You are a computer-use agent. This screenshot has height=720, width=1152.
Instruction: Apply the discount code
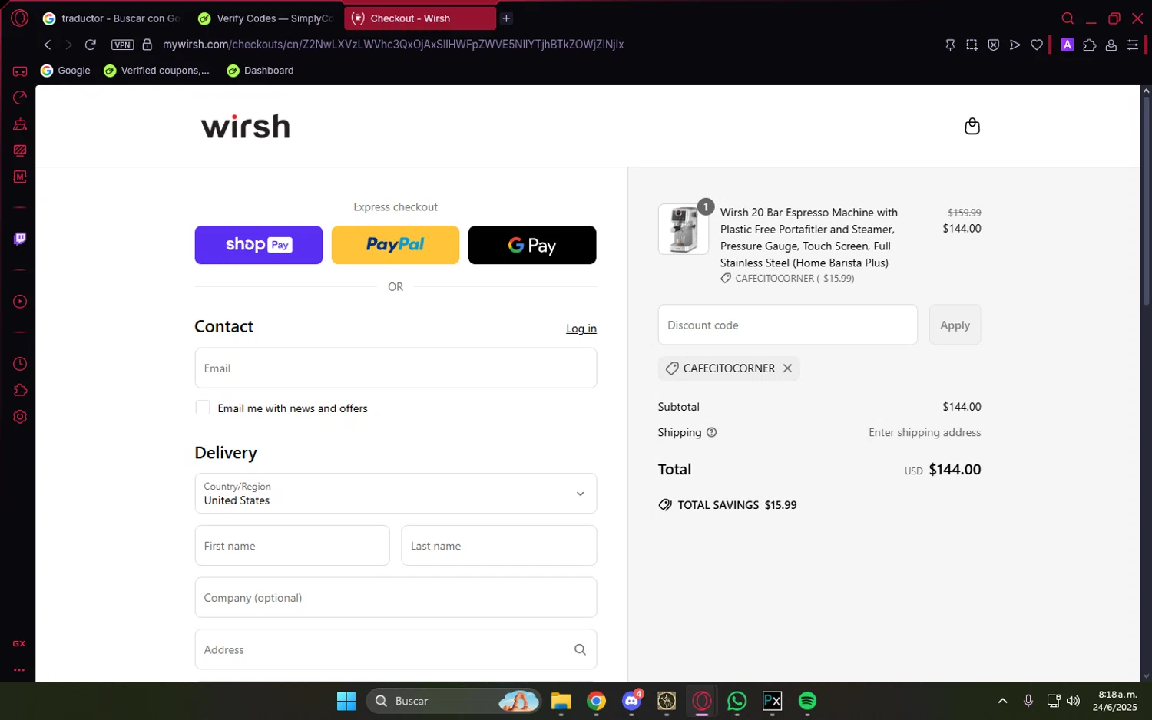pyautogui.click(x=955, y=325)
